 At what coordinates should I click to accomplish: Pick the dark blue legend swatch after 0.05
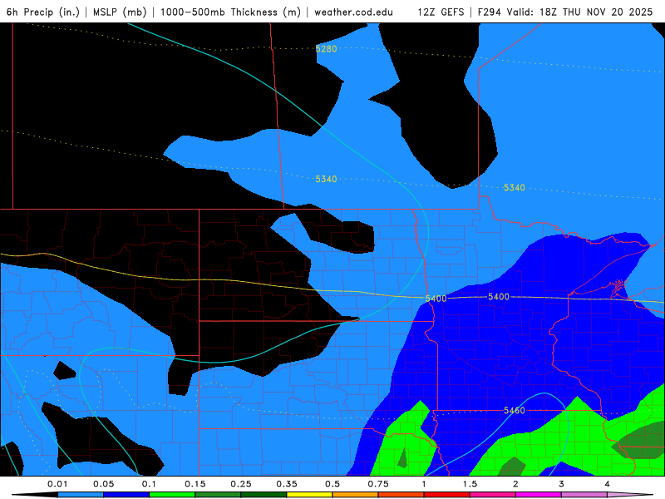[x=126, y=495]
